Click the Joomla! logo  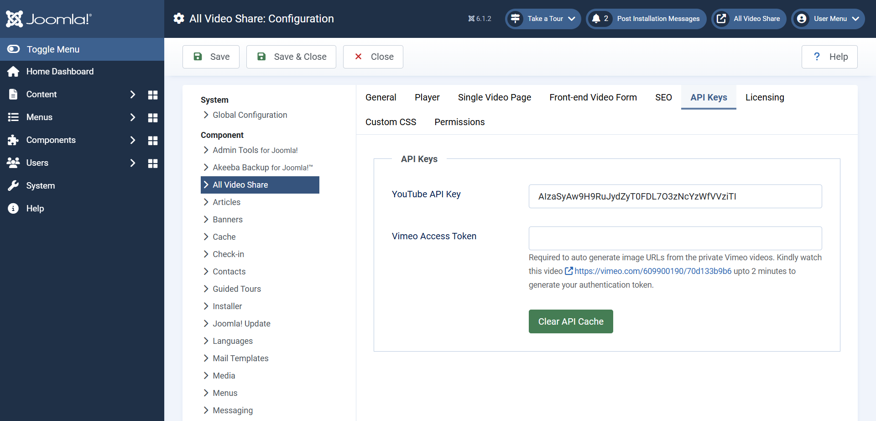coord(49,19)
